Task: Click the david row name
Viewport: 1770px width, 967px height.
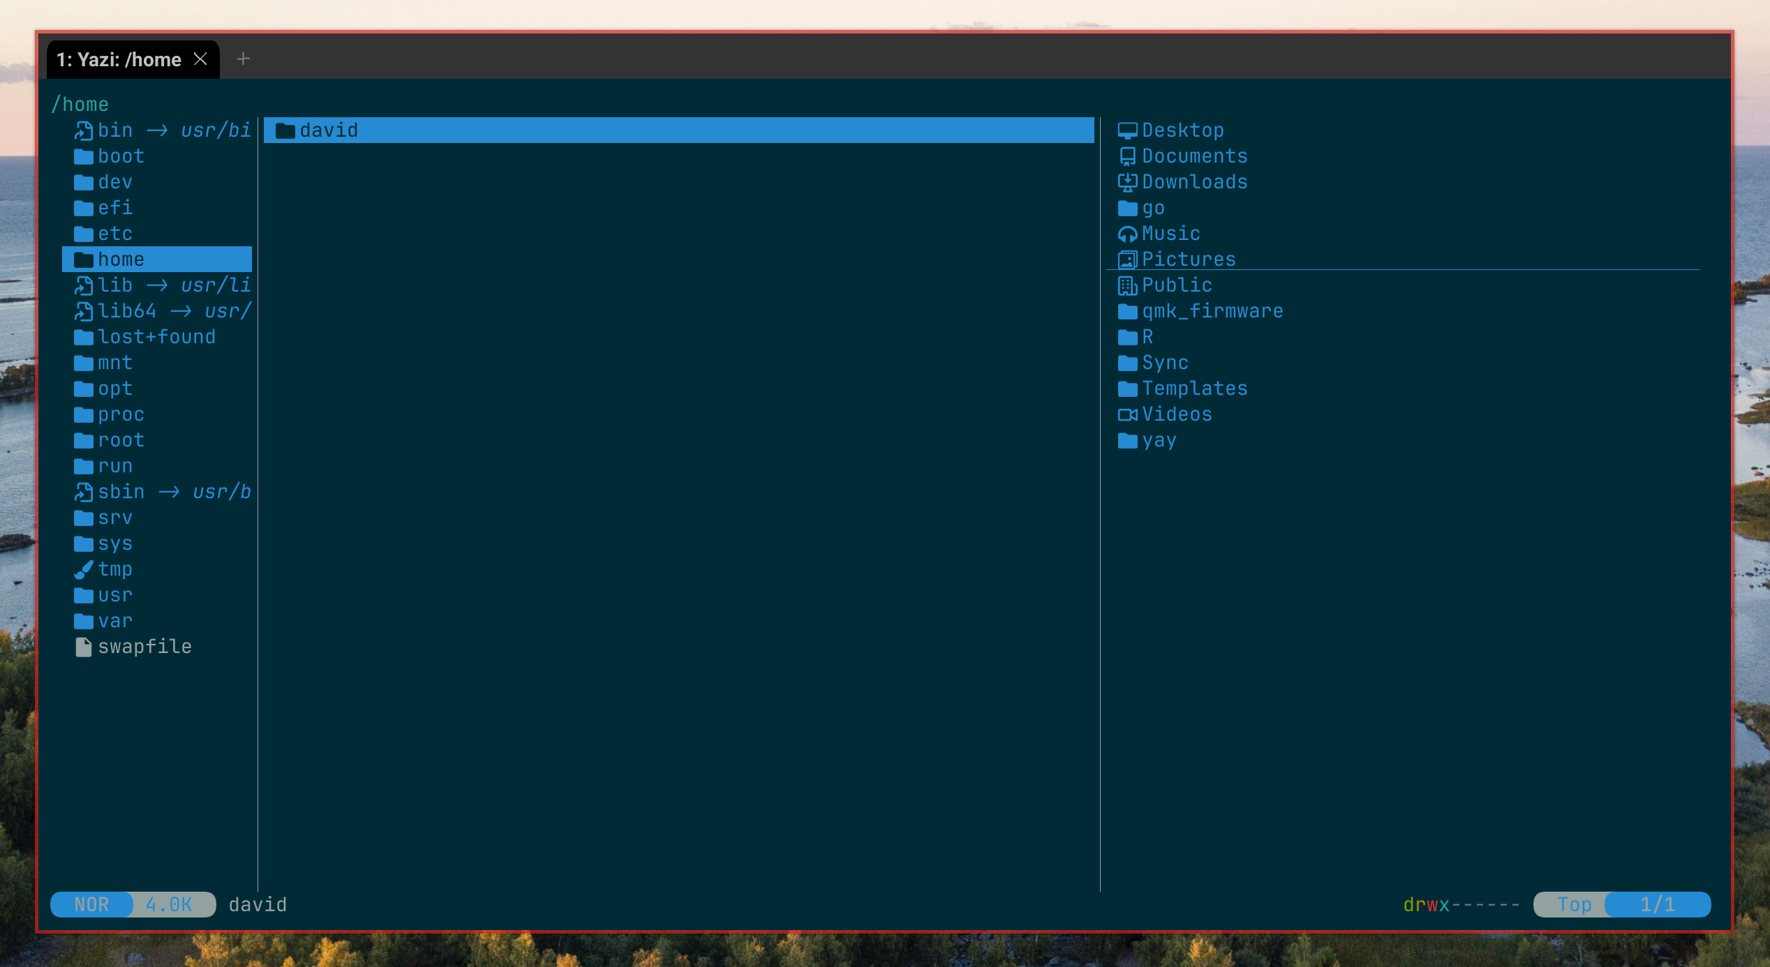Action: point(329,130)
